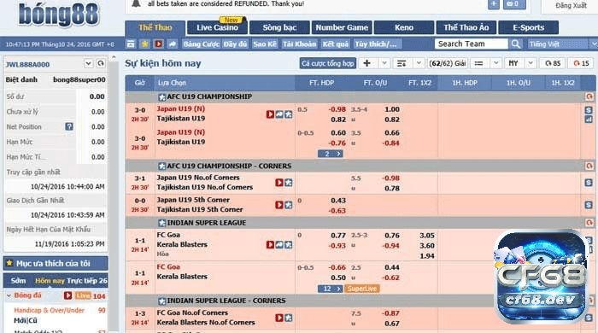This screenshot has width=598, height=333.
Task: Click the plus icon beside the mail icon
Action: [x=494, y=3]
